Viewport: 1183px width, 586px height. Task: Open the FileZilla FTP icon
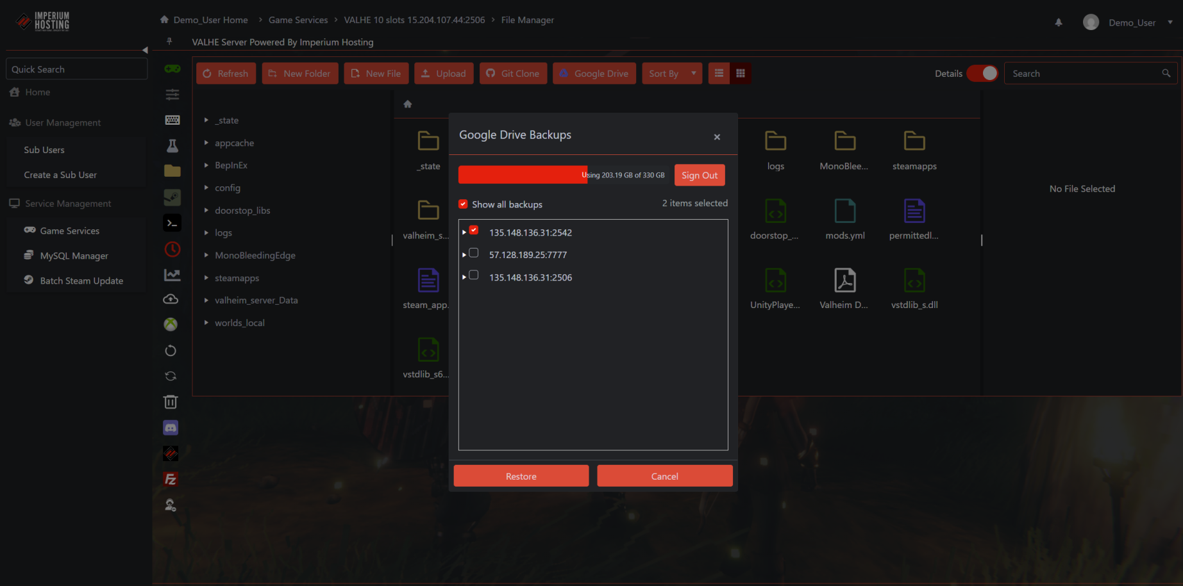pos(171,479)
